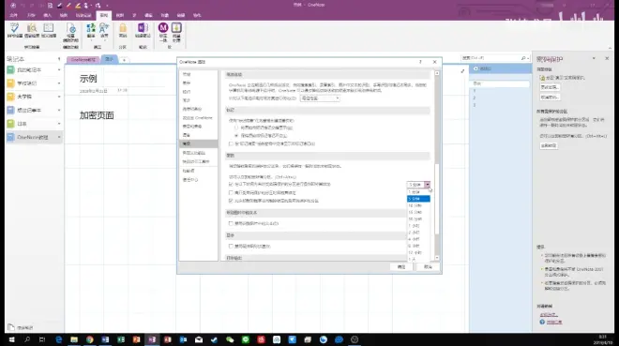
Task: Expand the OneNote教程 notebook chevron
Action: point(59,137)
